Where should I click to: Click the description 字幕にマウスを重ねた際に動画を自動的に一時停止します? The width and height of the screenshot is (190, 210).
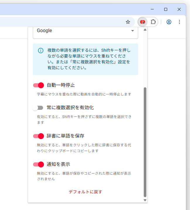[84, 94]
